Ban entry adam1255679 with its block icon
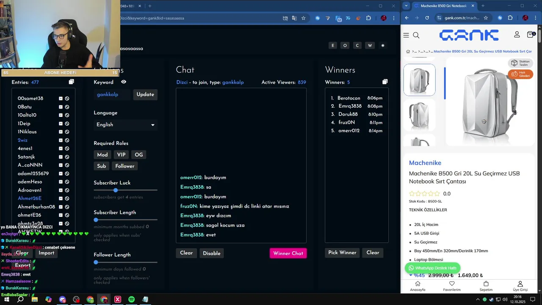 point(67,174)
